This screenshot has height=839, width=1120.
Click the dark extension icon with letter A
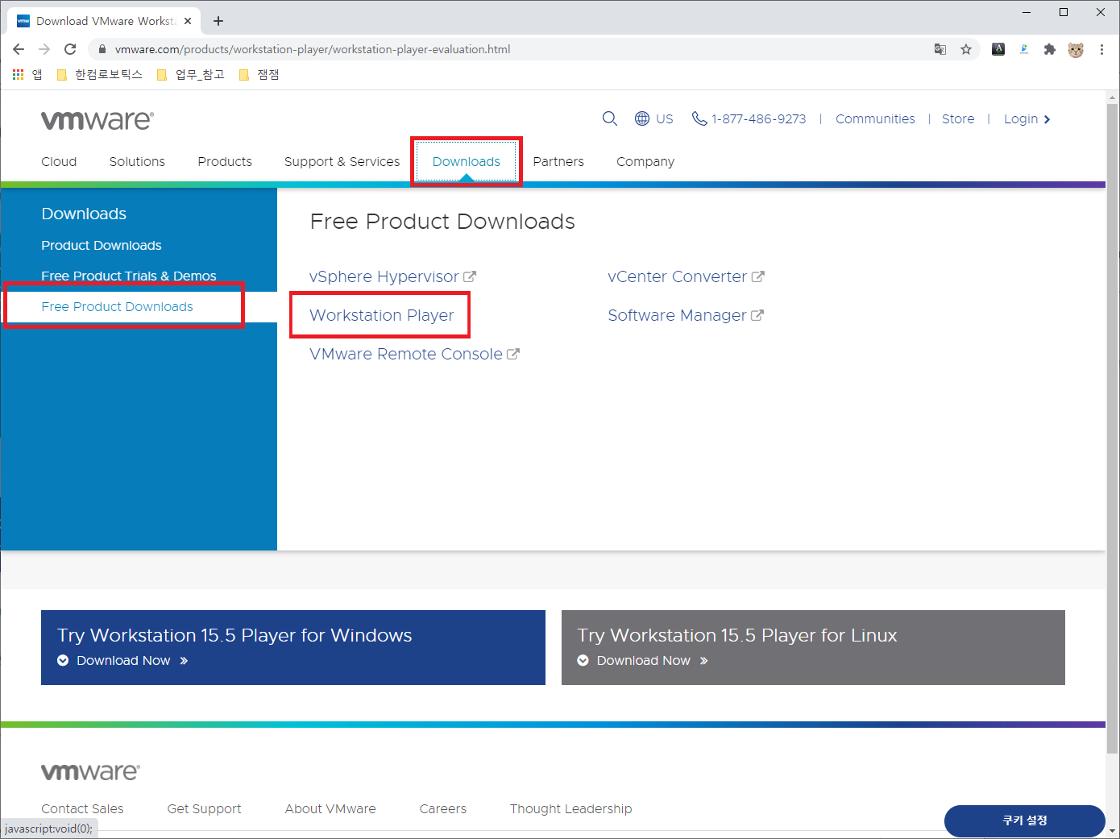click(998, 49)
